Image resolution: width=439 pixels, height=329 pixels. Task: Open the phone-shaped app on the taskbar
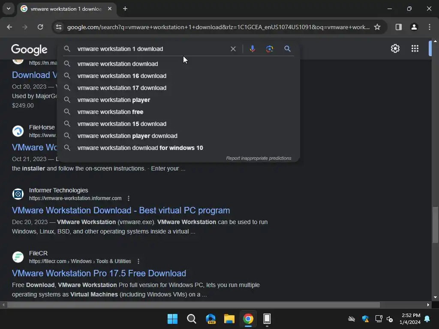coord(267,319)
